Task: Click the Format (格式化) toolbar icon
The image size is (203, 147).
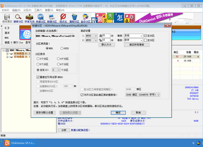Action: [x=63, y=18]
